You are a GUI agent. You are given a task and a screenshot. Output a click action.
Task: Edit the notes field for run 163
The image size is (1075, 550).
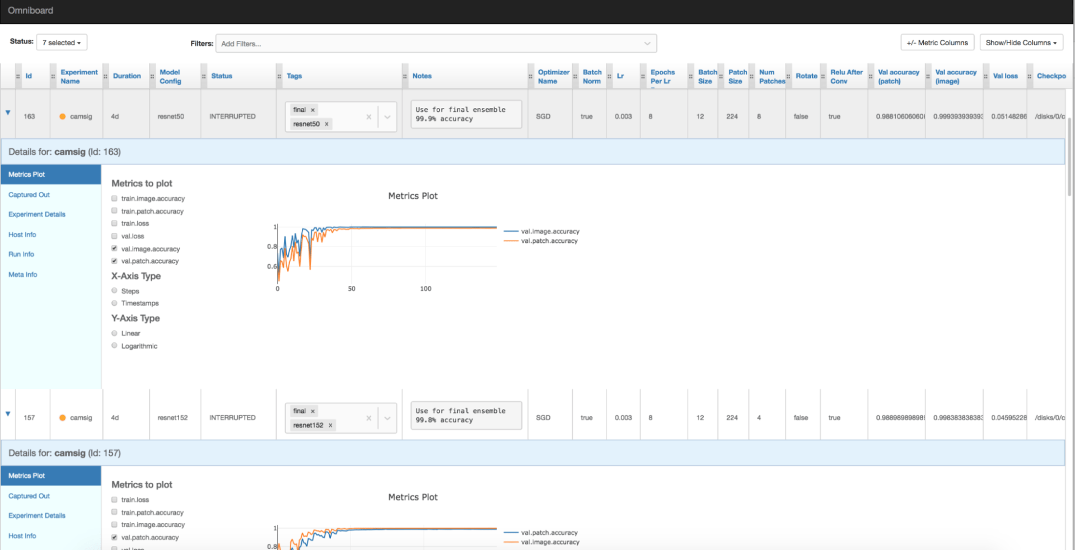pyautogui.click(x=466, y=114)
